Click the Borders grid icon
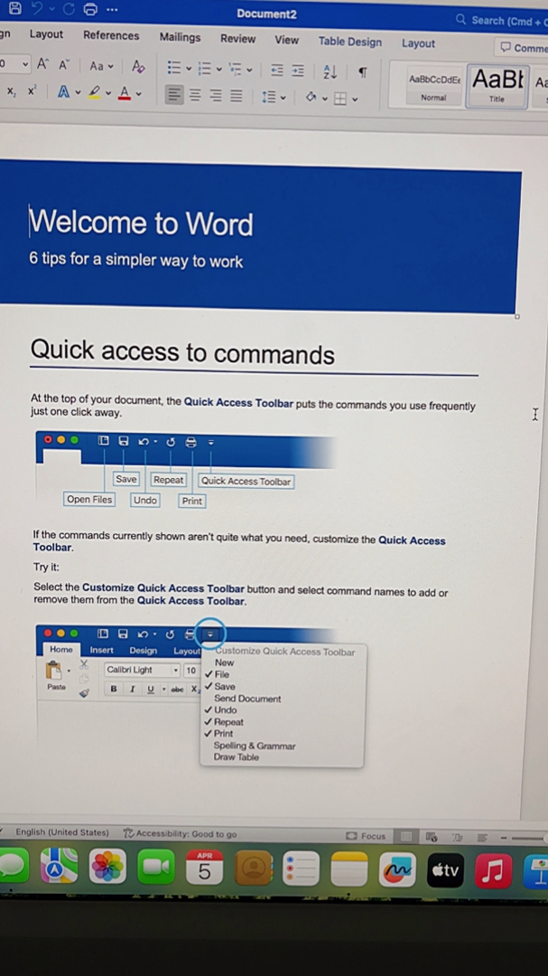The image size is (548, 976). [340, 99]
